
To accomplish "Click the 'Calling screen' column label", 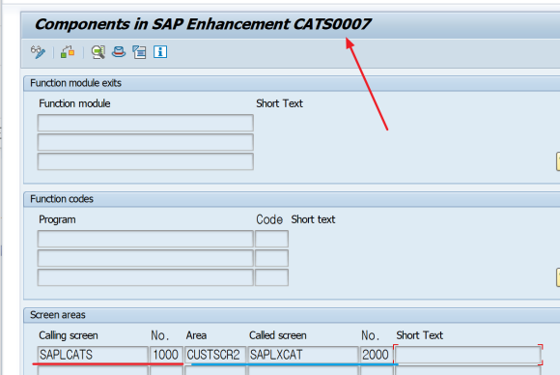I will (69, 335).
